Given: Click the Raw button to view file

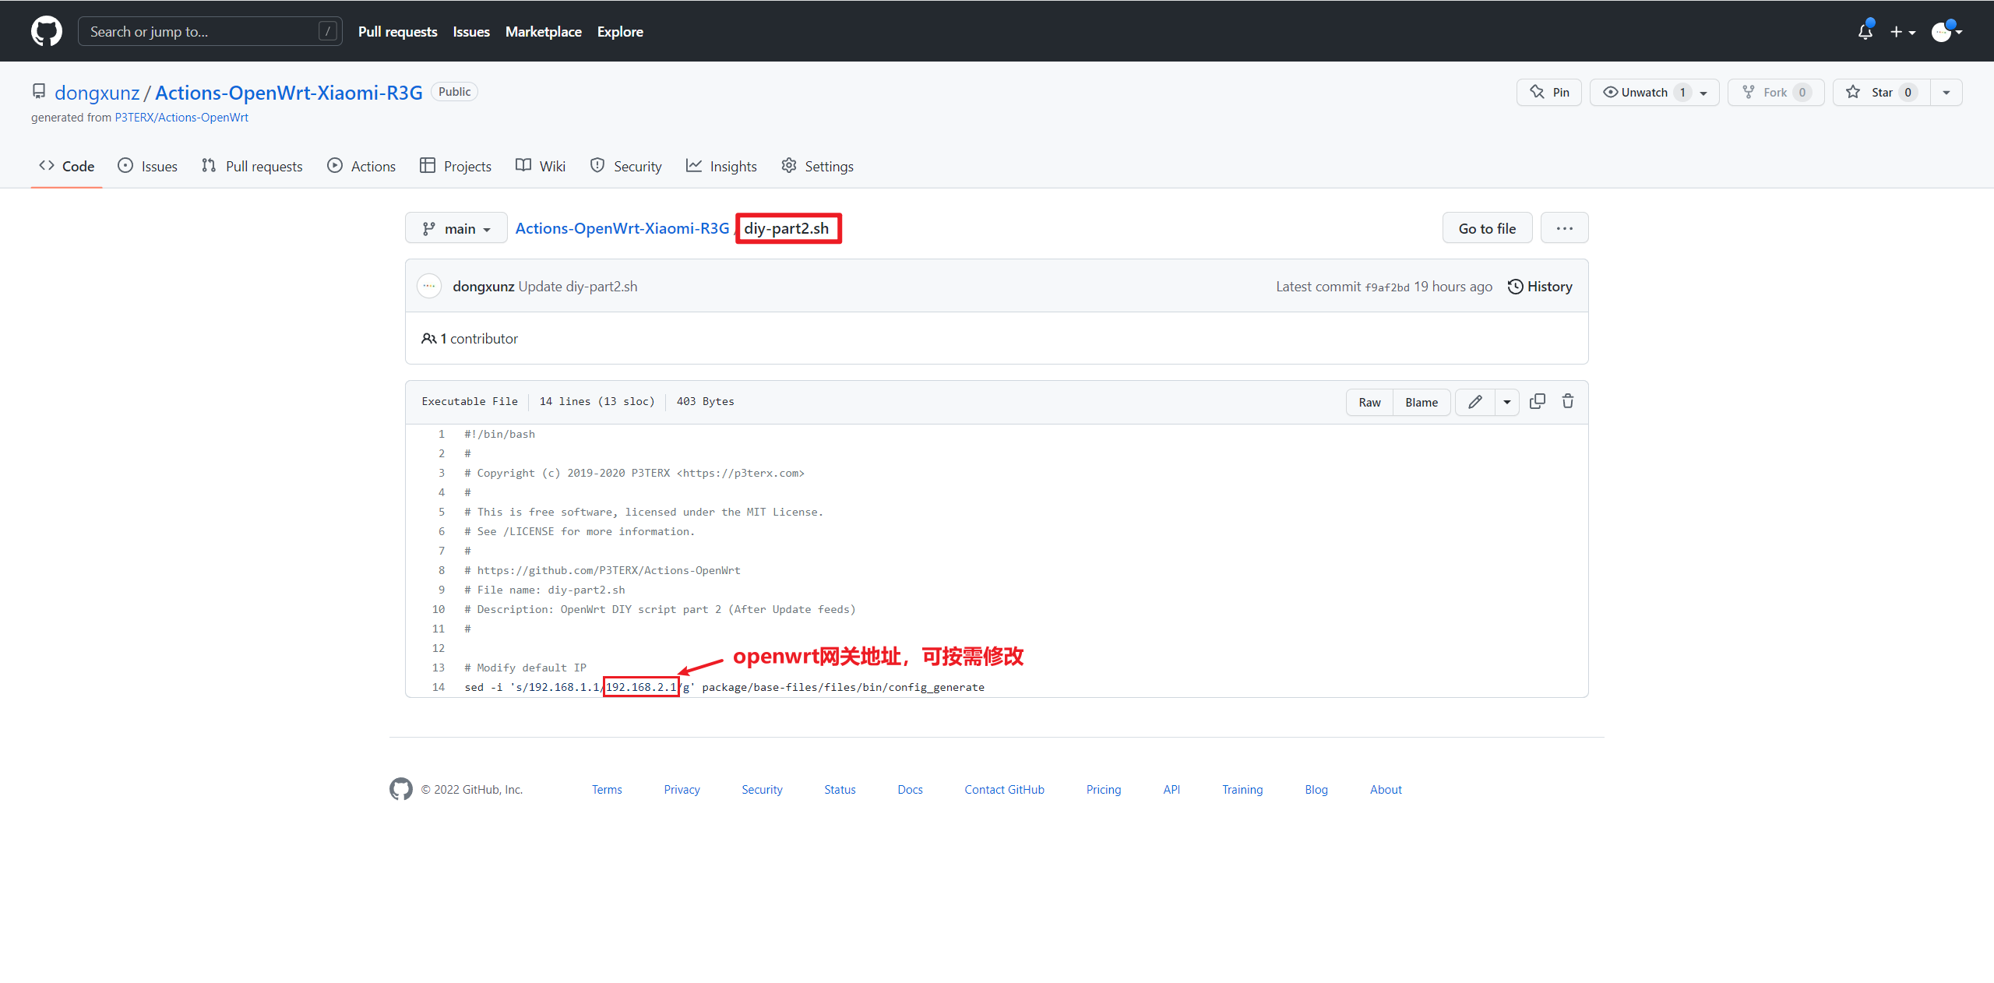Looking at the screenshot, I should pos(1371,400).
